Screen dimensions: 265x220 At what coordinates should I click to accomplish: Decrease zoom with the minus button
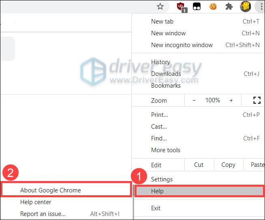[x=194, y=100]
